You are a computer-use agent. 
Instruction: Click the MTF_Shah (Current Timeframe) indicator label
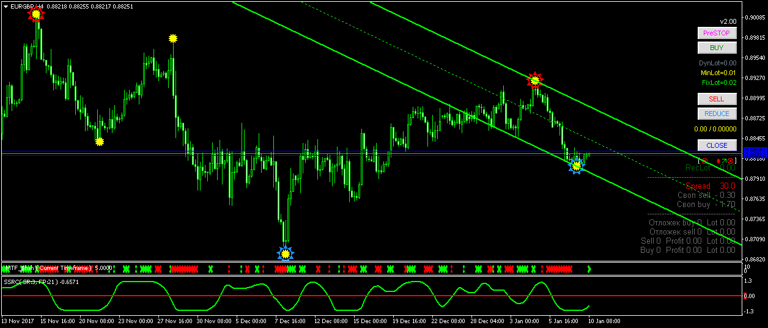(x=49, y=268)
